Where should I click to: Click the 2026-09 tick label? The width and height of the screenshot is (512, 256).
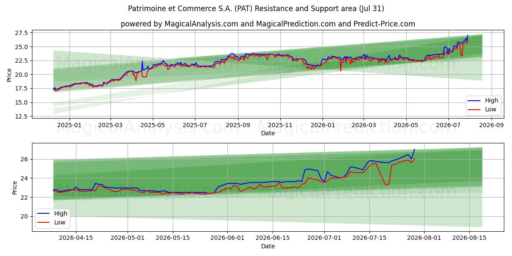(x=492, y=126)
